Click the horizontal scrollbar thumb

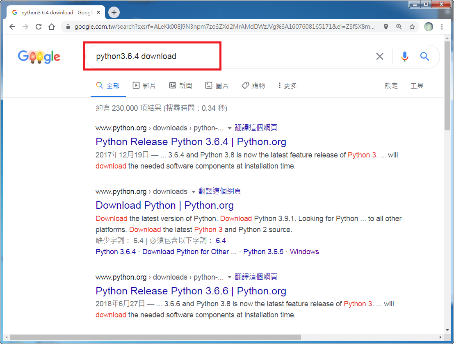point(155,337)
